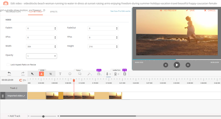Click the YPos input field
The height and width of the screenshot is (119, 221).
point(103,38)
